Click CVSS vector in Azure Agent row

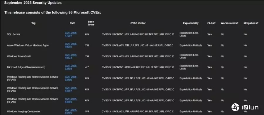tap(138, 46)
